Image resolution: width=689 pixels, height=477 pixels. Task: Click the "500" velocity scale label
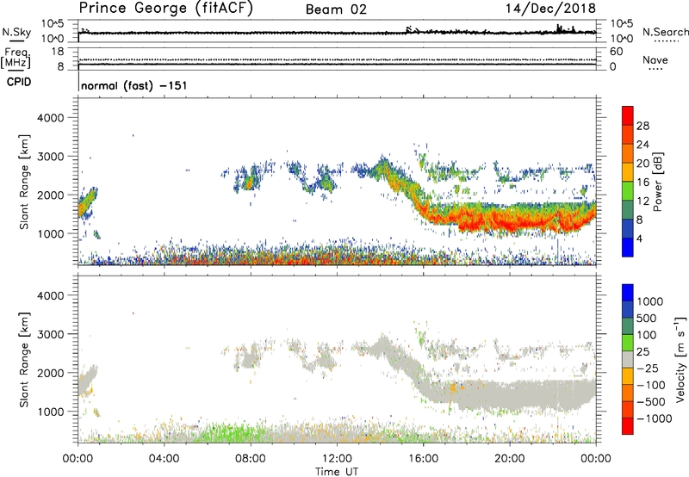(647, 318)
